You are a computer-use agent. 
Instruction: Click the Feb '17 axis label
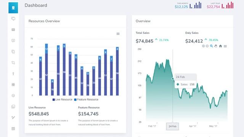(152, 126)
